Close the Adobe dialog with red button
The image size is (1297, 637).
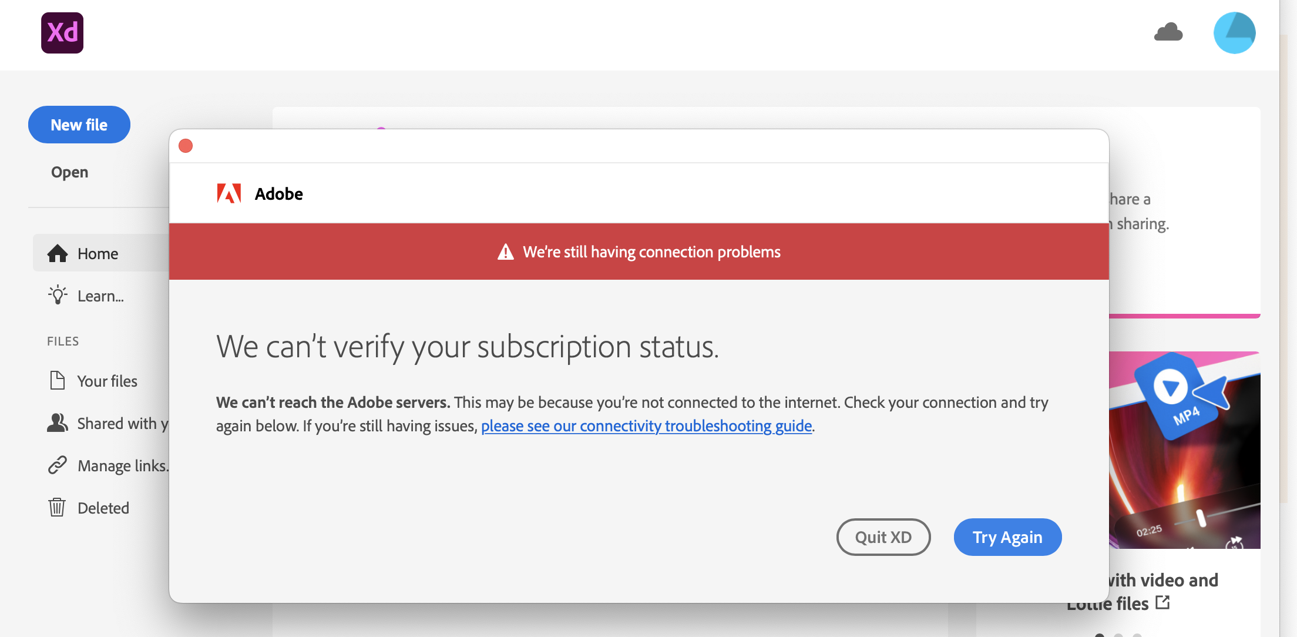(186, 146)
